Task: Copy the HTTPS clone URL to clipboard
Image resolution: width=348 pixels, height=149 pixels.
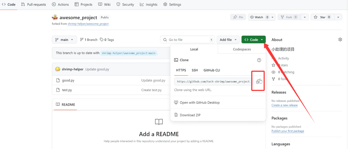Action: tap(258, 81)
